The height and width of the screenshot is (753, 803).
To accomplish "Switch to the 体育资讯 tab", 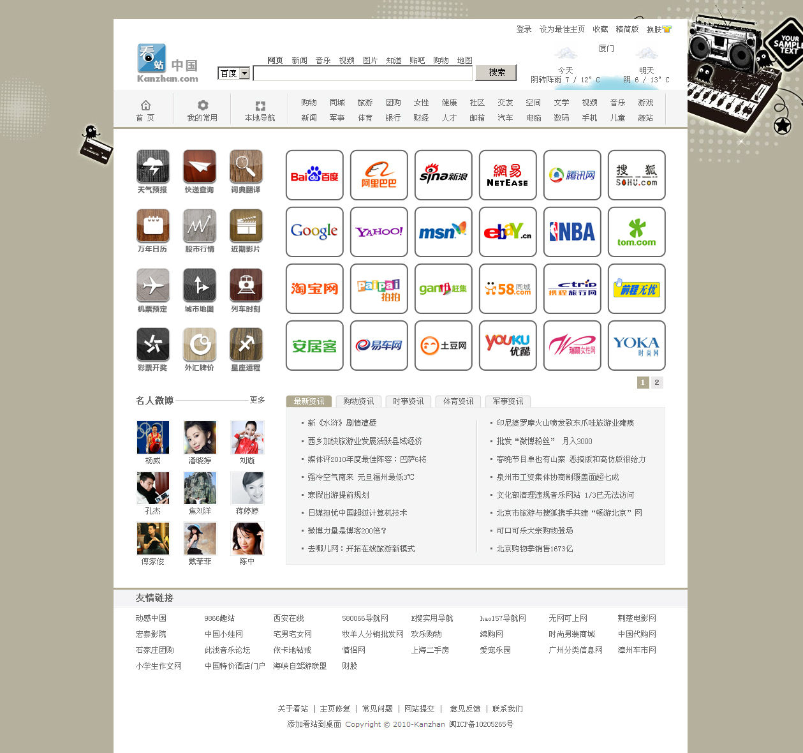I will click(458, 401).
